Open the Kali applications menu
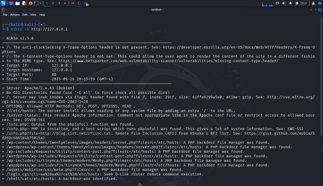 [x=3, y=3]
